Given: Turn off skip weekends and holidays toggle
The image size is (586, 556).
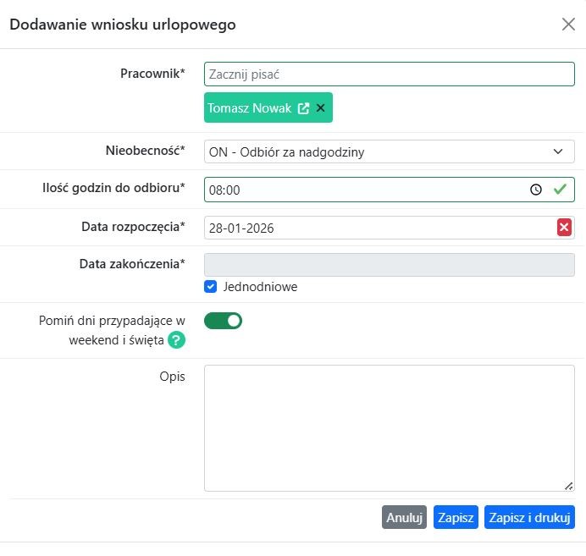Looking at the screenshot, I should 224,321.
